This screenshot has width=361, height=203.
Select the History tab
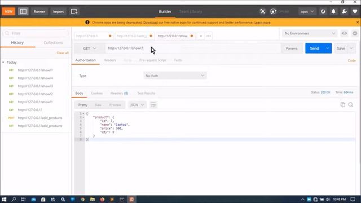click(x=17, y=43)
